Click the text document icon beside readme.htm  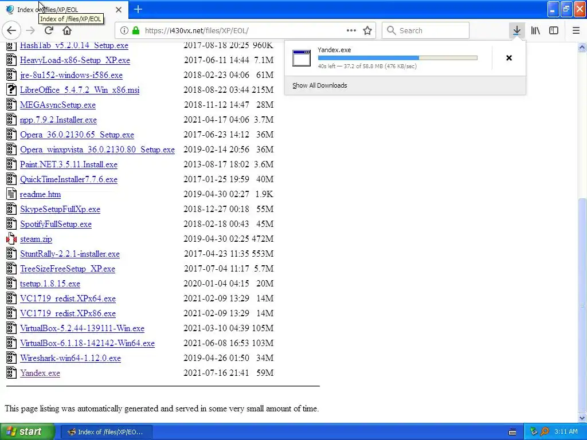[11, 194]
